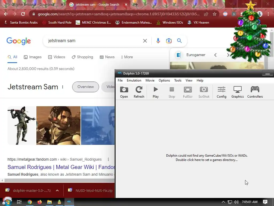Open MEMZ Christmas bookmark
The width and height of the screenshot is (274, 206).
click(93, 23)
